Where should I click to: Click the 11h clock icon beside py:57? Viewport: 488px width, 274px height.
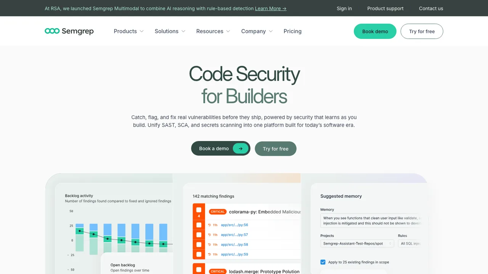(x=209, y=235)
